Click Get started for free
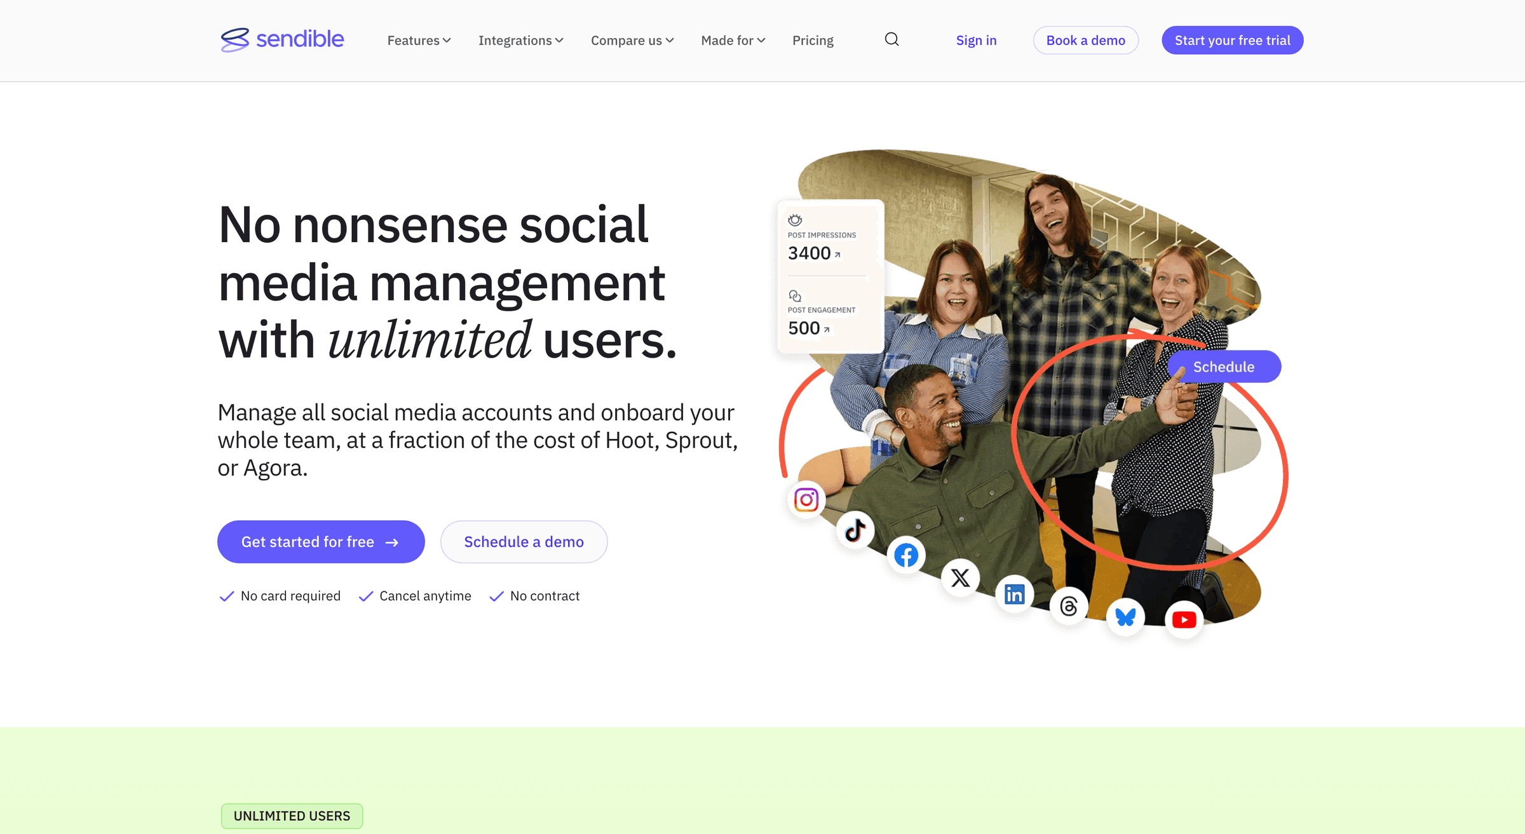 click(321, 542)
